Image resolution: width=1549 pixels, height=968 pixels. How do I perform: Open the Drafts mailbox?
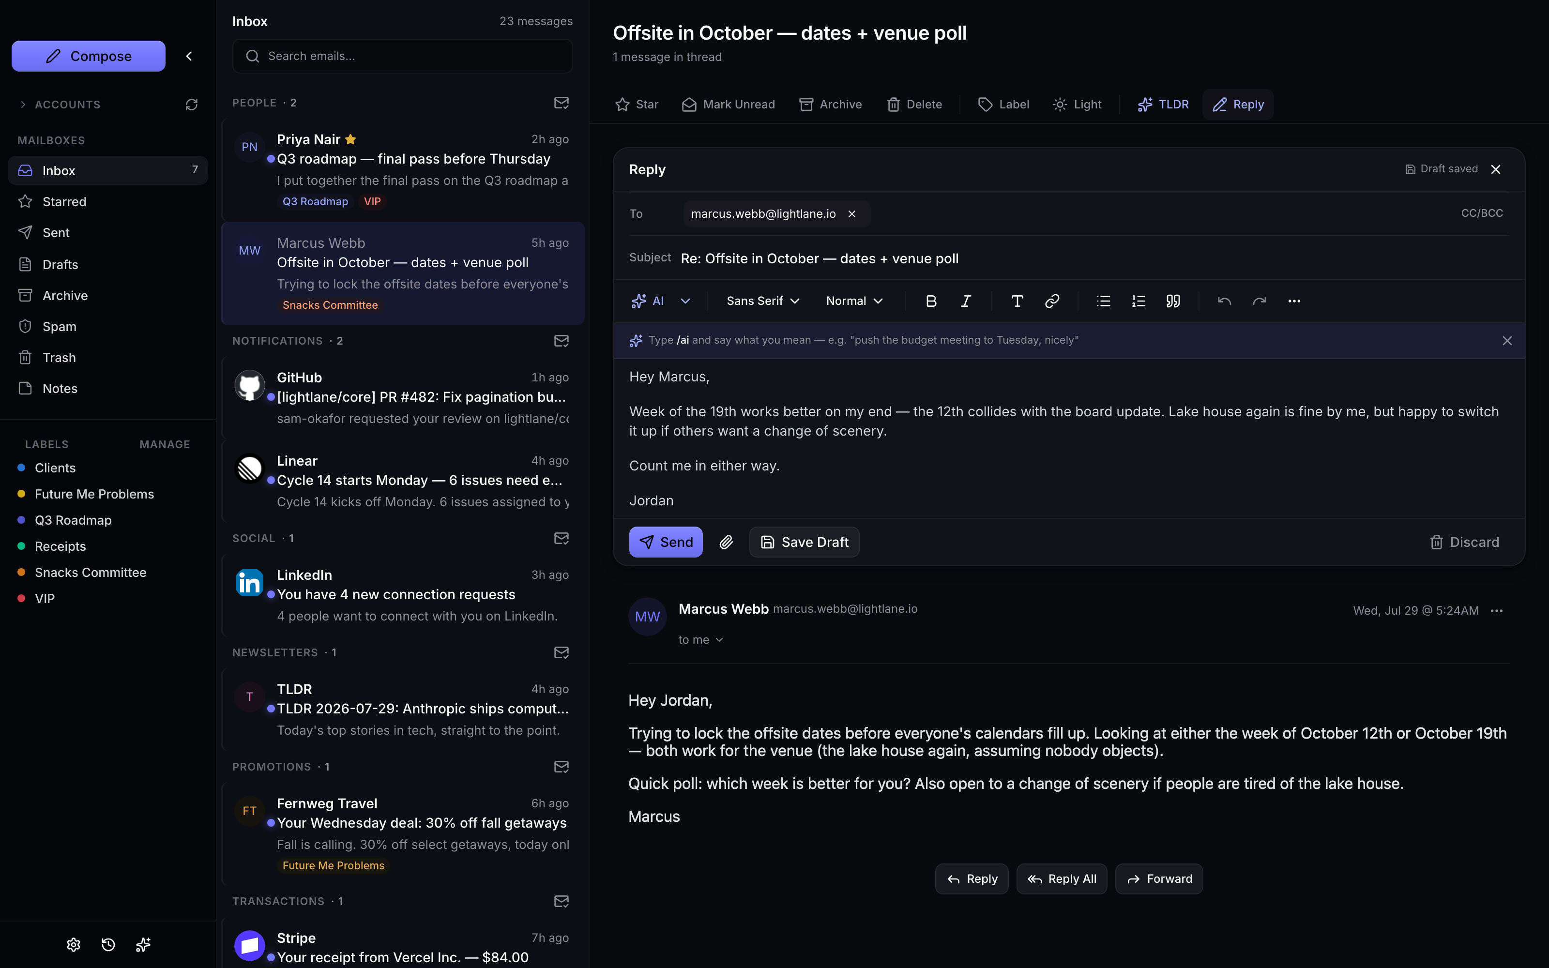click(107, 264)
